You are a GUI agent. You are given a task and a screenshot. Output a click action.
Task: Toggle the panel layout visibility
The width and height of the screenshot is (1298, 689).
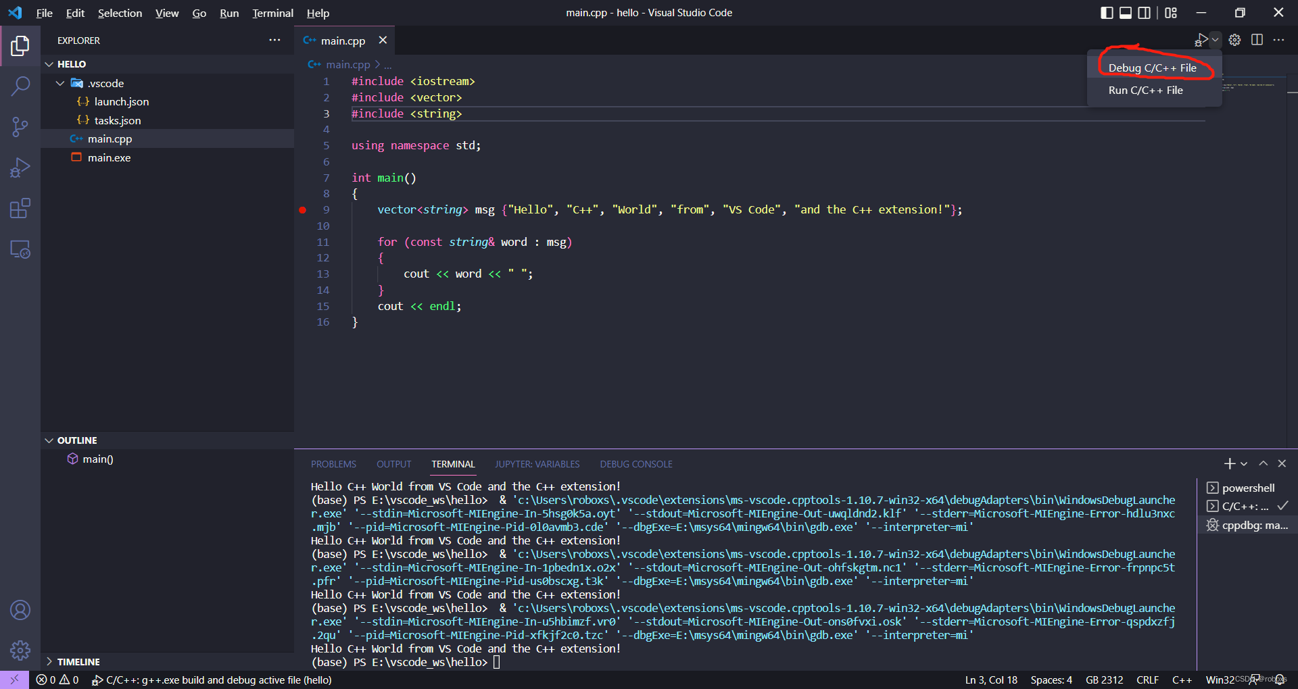coord(1125,12)
